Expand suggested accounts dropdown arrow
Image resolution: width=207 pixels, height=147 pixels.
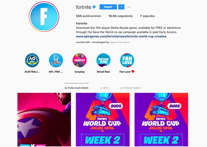(x=121, y=7)
